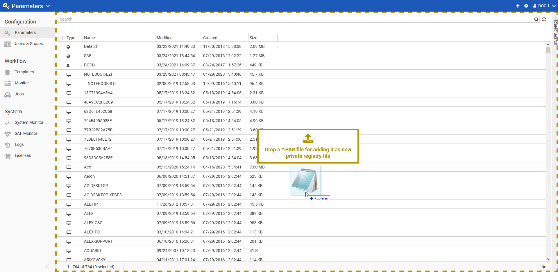Click the vertical scrollbar down arrow

(x=548, y=259)
